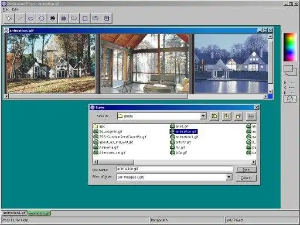Screen dimensions: 300x225
Task: Select the circle drawing tool
Action: pyautogui.click(x=42, y=19)
